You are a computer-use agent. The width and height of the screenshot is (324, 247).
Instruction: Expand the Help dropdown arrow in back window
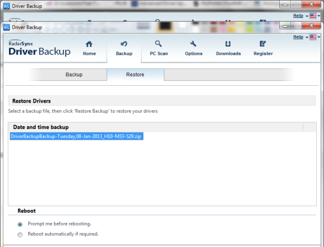coord(307,16)
